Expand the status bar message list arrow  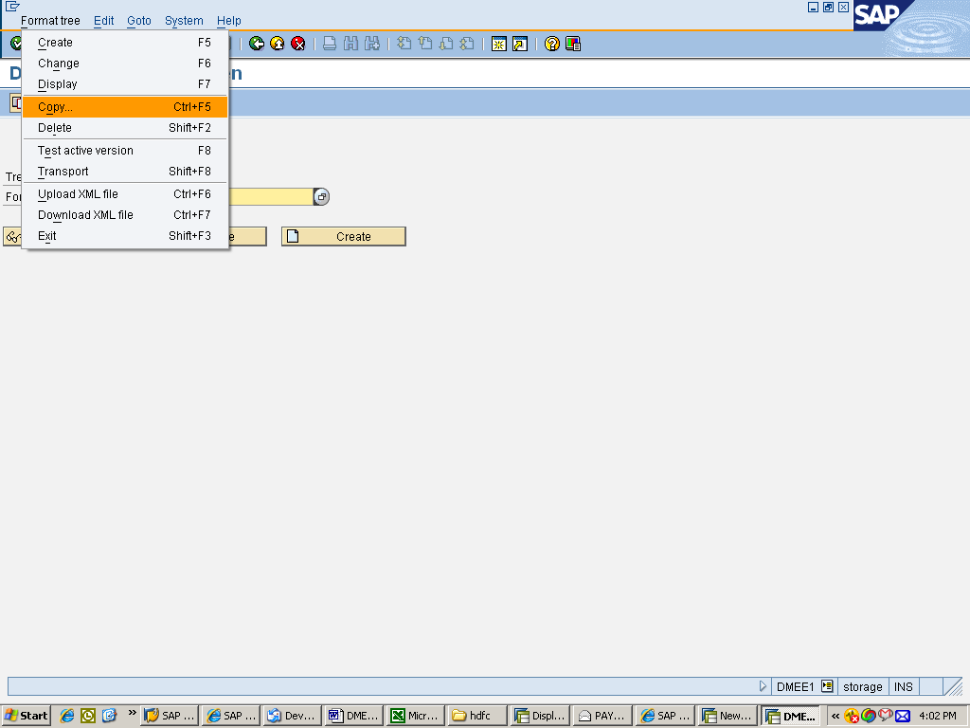(x=763, y=685)
